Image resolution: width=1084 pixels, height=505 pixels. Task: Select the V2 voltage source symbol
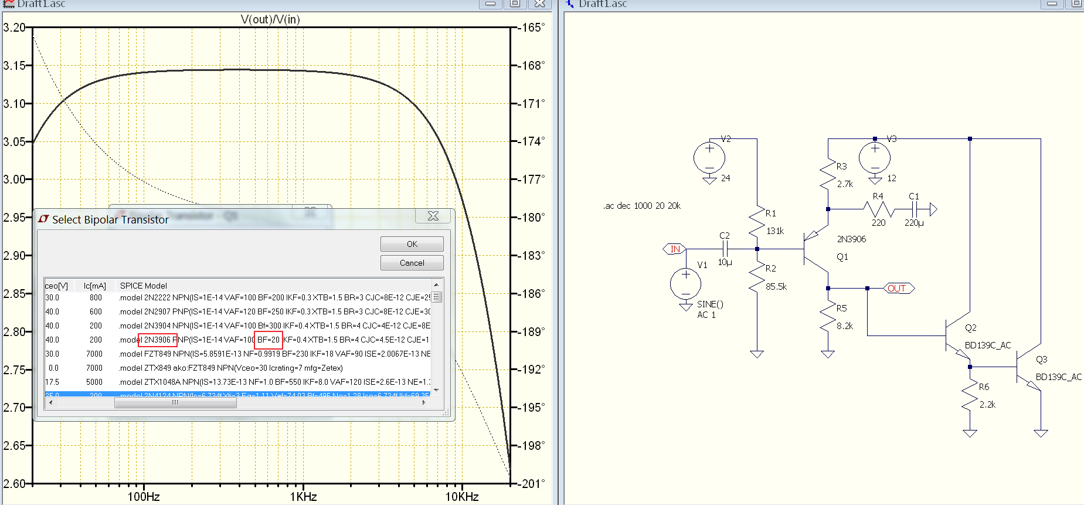coord(709,157)
